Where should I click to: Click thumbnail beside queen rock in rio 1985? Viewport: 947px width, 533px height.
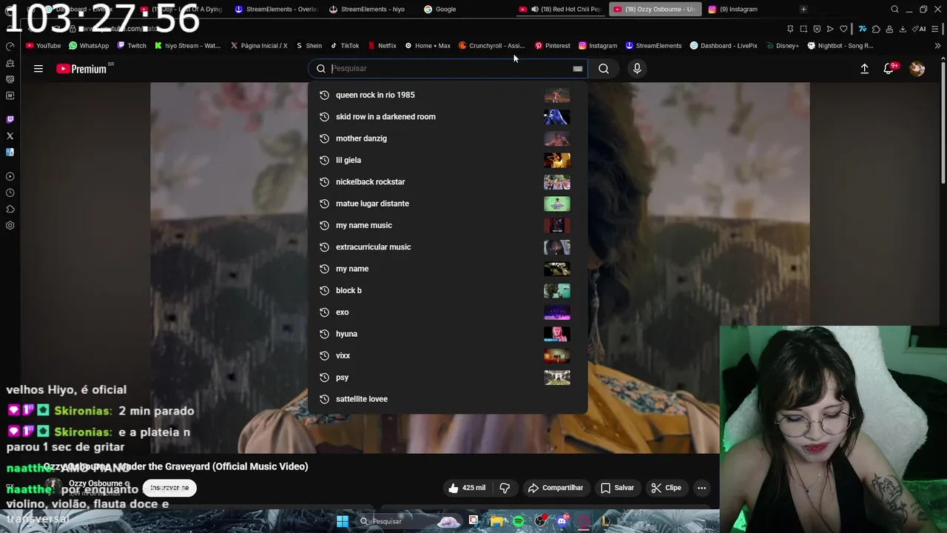(x=557, y=95)
